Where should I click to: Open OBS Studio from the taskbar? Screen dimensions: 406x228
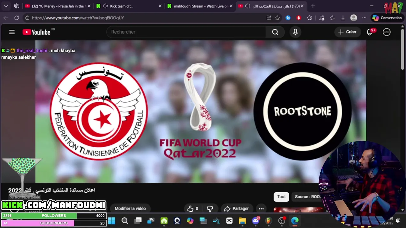click(x=282, y=221)
